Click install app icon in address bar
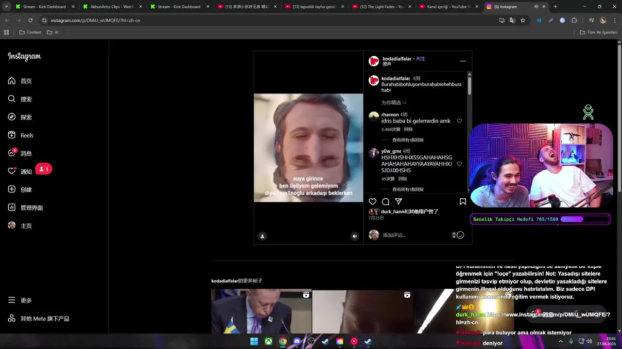This screenshot has width=622, height=349. point(502,20)
